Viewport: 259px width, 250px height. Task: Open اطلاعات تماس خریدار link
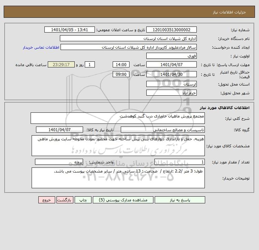(41, 47)
